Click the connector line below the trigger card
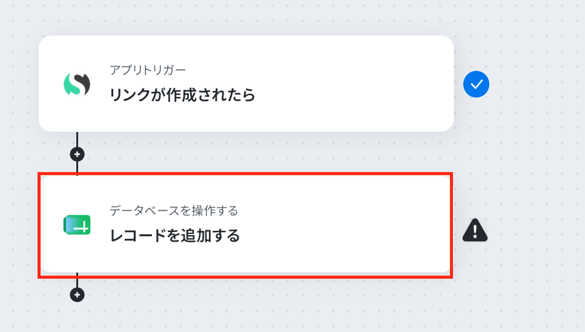The image size is (585, 332). (78, 139)
